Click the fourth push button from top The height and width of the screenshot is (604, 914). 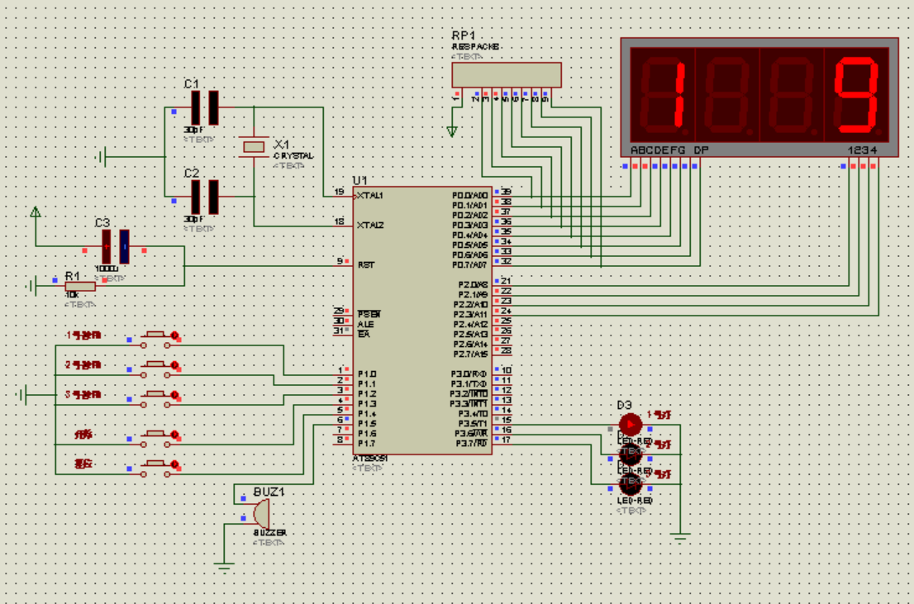coord(155,439)
